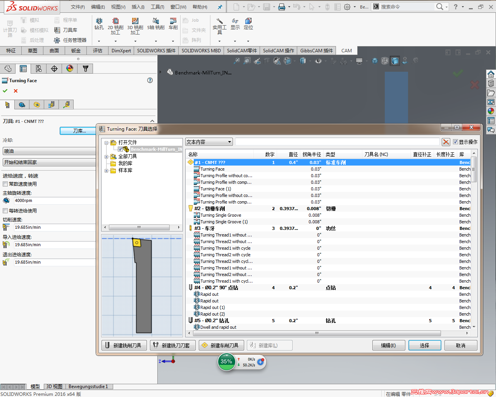496x397 pixels.
Task: Click the 新建车削刀具 button
Action: click(222, 345)
